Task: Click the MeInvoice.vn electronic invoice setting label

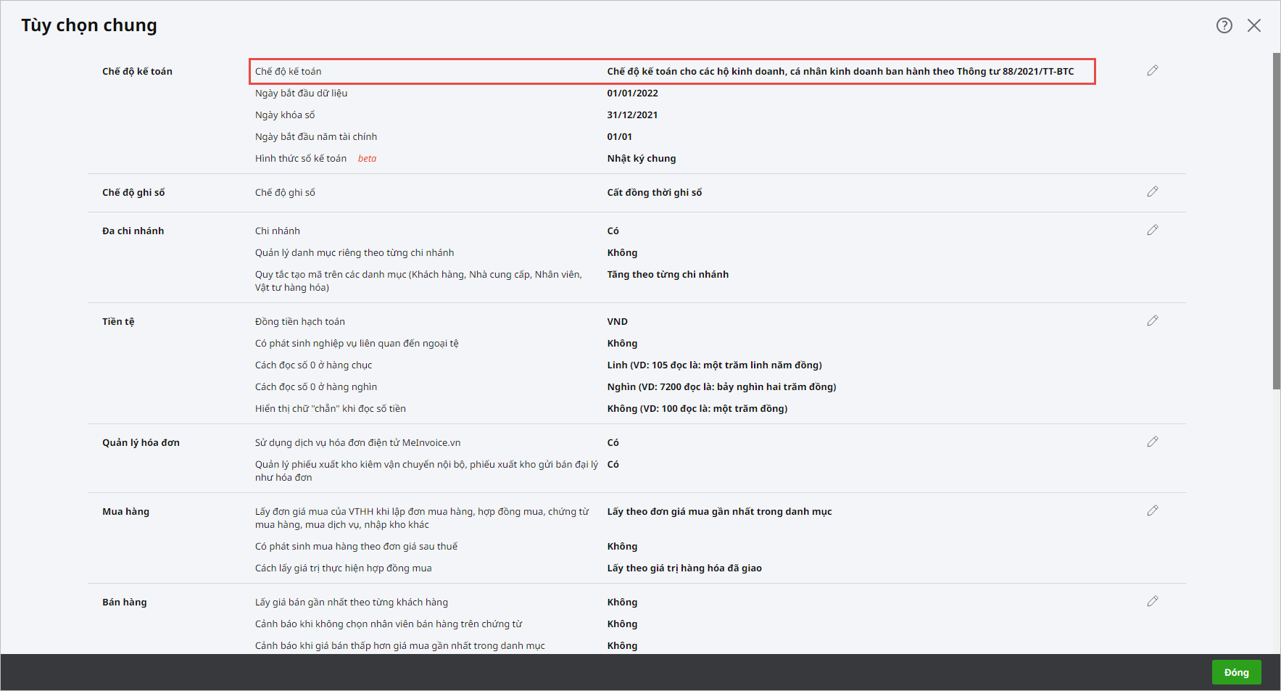Action: click(x=357, y=443)
